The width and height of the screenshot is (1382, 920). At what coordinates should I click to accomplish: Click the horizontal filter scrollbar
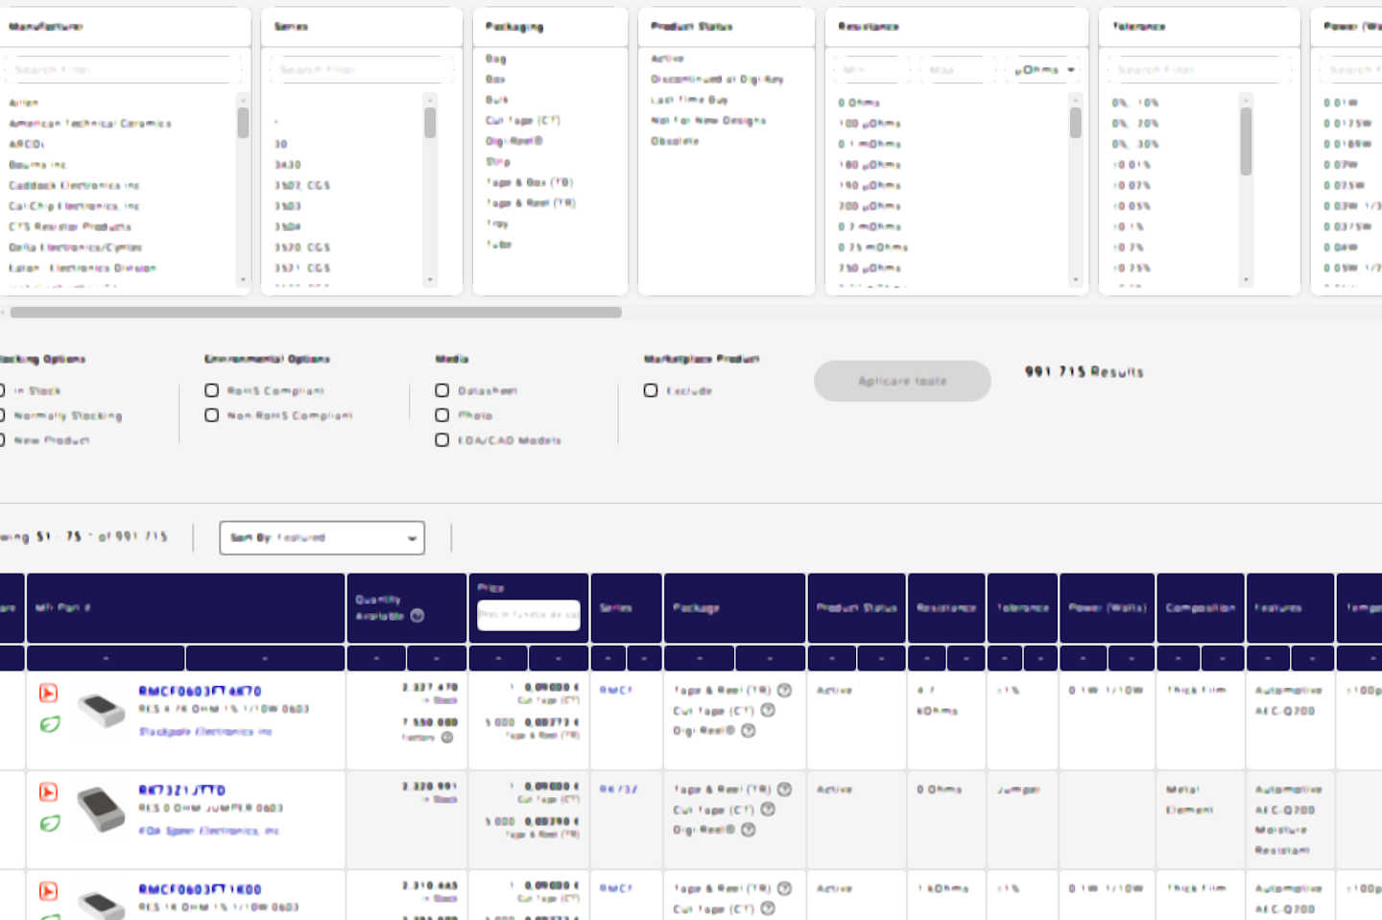click(x=315, y=312)
